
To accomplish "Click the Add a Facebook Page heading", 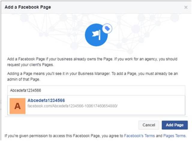I will click(28, 7).
